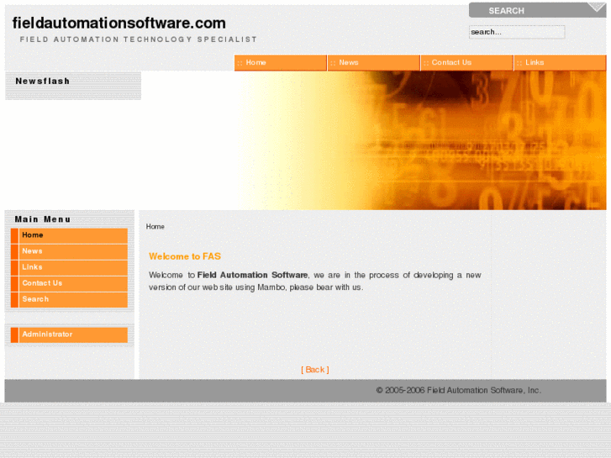
Task: Select Contact Us in the Main Menu sidebar
Action: pos(69,283)
